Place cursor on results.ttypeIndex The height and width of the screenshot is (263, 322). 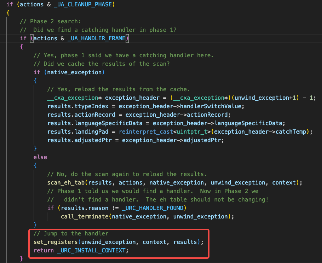[78, 106]
